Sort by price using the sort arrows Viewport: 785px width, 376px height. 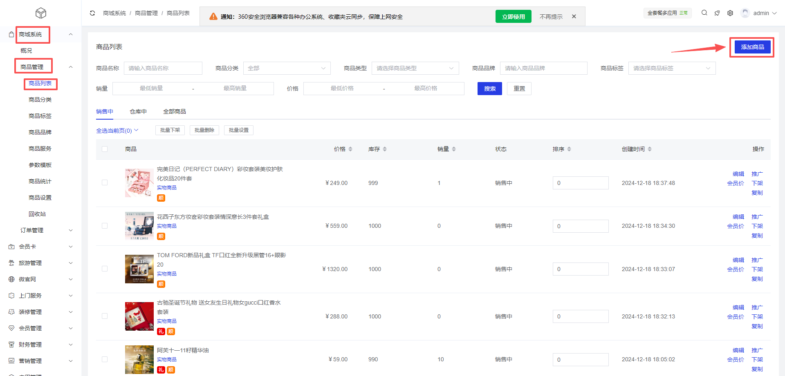(350, 149)
